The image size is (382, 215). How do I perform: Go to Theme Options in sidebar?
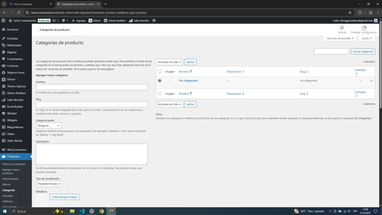(16, 86)
